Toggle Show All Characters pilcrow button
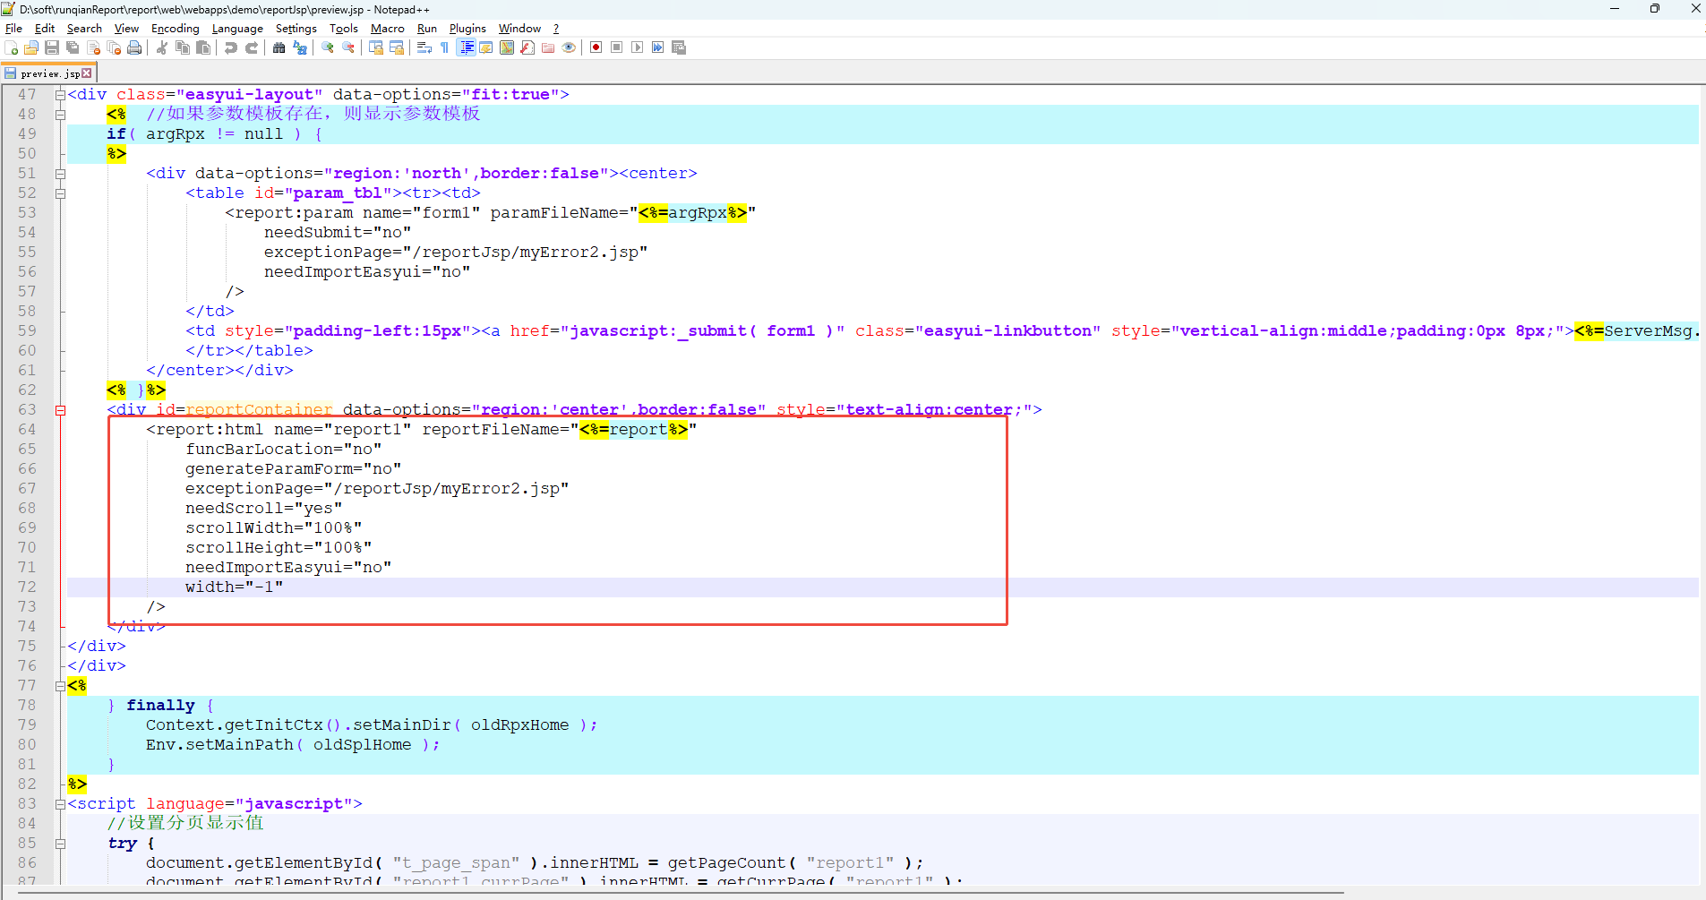The width and height of the screenshot is (1706, 900). pos(445,47)
